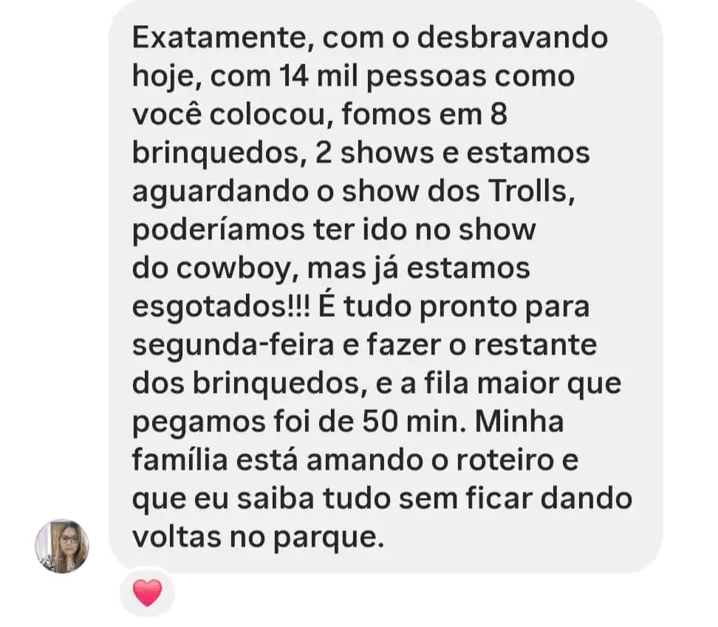The width and height of the screenshot is (718, 627).
Task: Tap the pink heart reaction
Action: pos(147,593)
